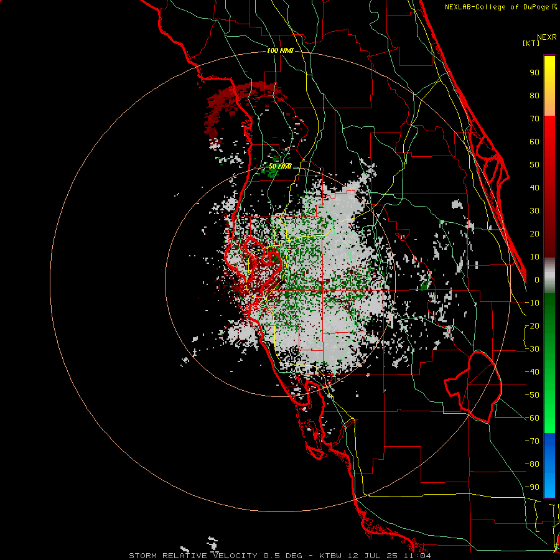Click the -50 value on the velocity scale
The image size is (560, 560).
532,395
